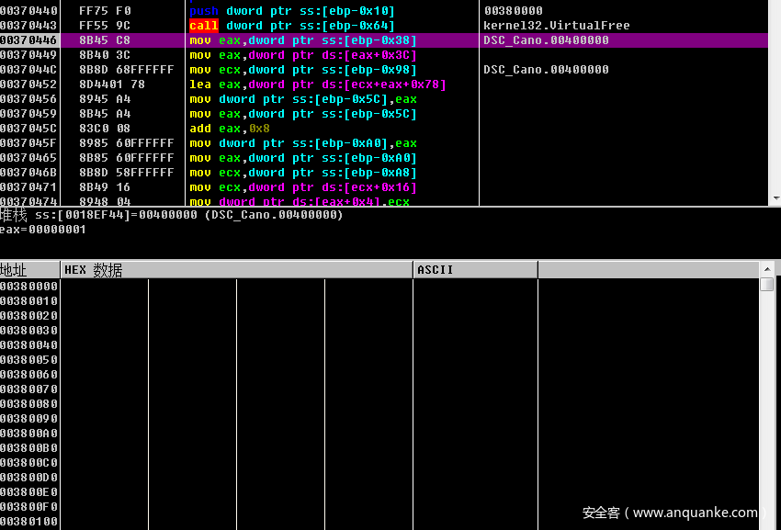Click the 00380000 comment on the push row

[513, 11]
